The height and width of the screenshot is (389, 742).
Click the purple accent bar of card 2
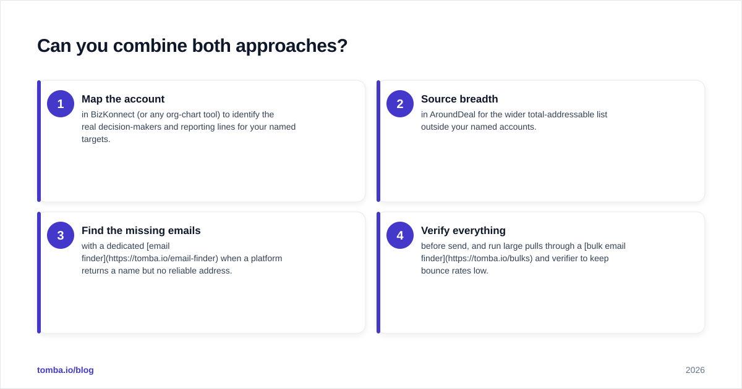pyautogui.click(x=378, y=141)
